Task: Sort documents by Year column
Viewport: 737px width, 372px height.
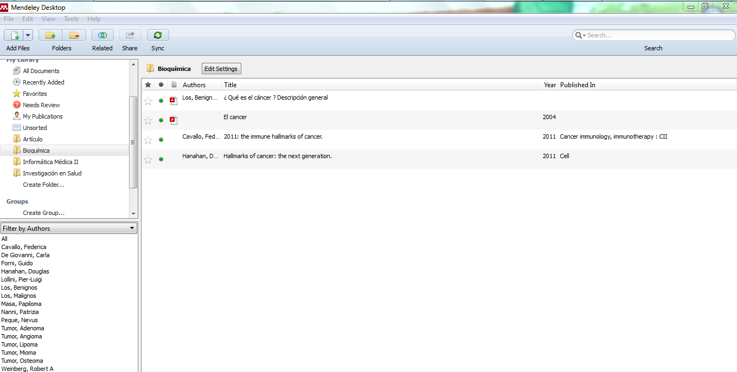Action: tap(549, 85)
